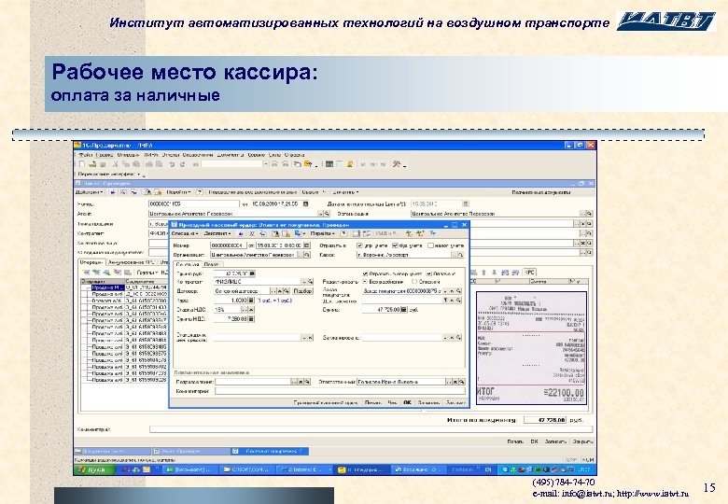Switch to Аннулирование tab in order
The width and height of the screenshot is (728, 504).
pyautogui.click(x=132, y=262)
